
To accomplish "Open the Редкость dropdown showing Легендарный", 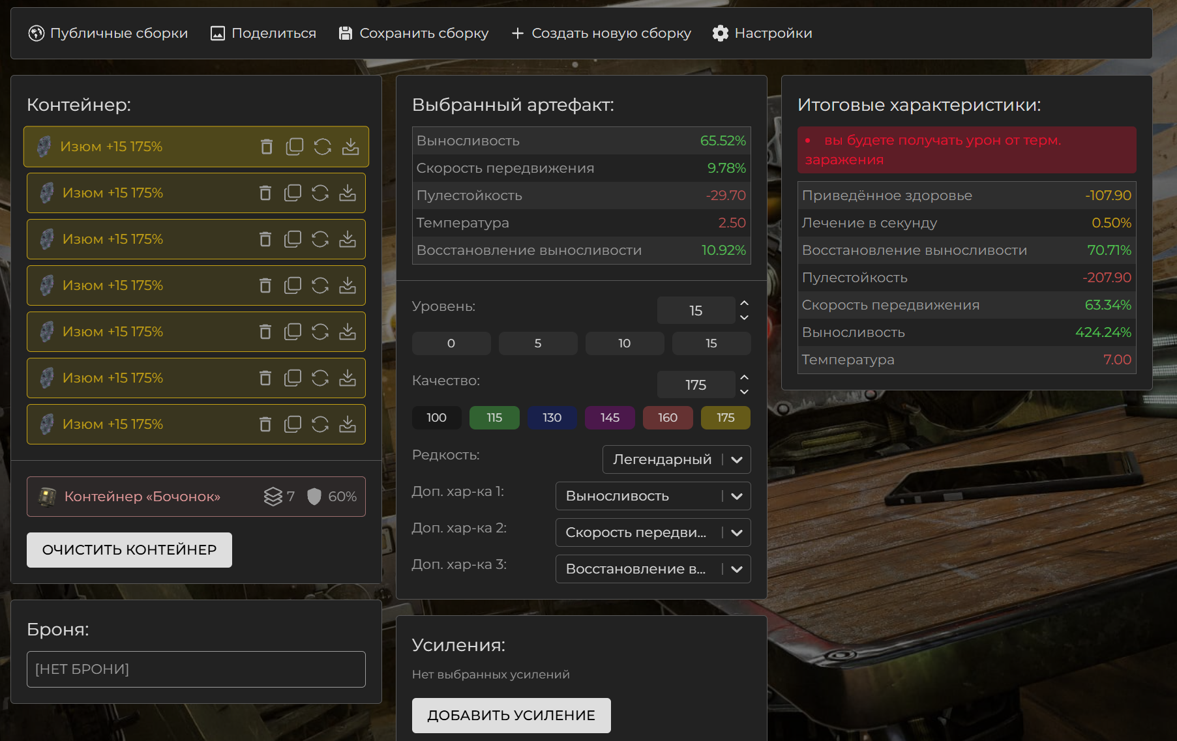I will (676, 459).
